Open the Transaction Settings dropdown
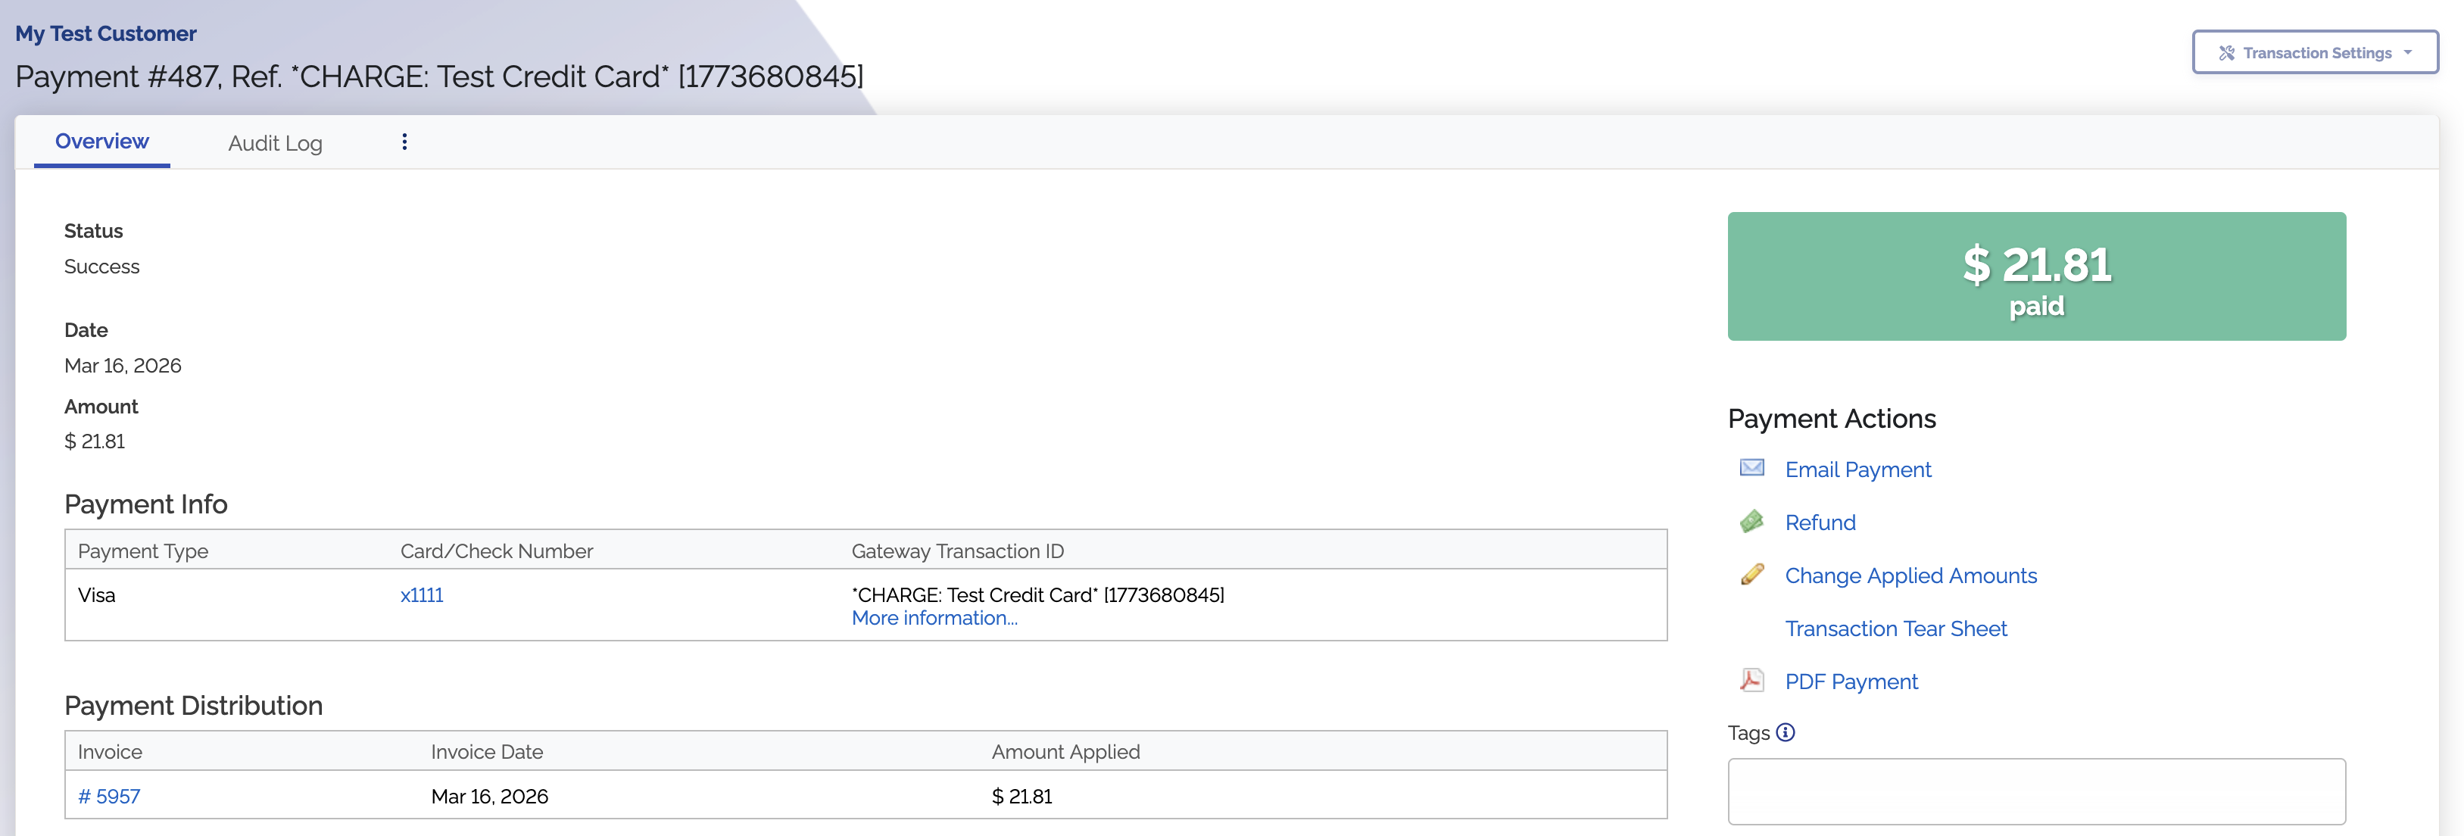The image size is (2464, 836). coord(2315,52)
